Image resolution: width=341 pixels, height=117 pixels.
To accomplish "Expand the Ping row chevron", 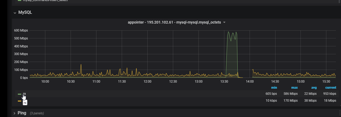I will 14,113.
